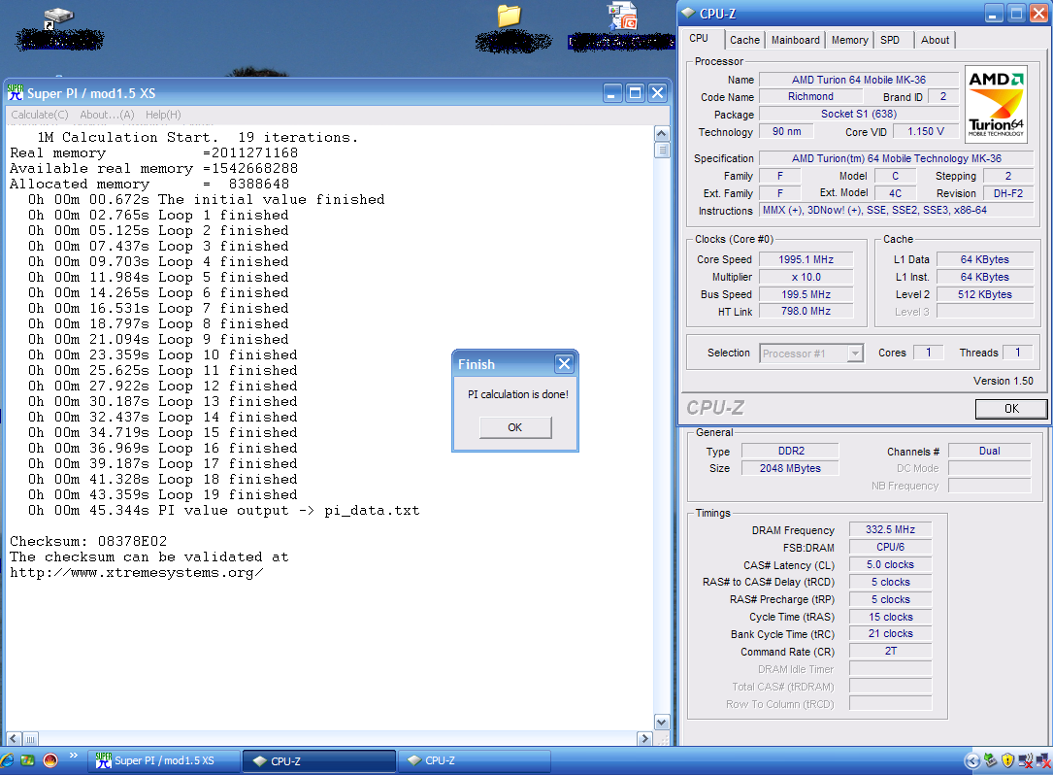Viewport: 1053px width, 775px height.
Task: Click Super PI vertical scrollbar up arrow
Action: 662,133
